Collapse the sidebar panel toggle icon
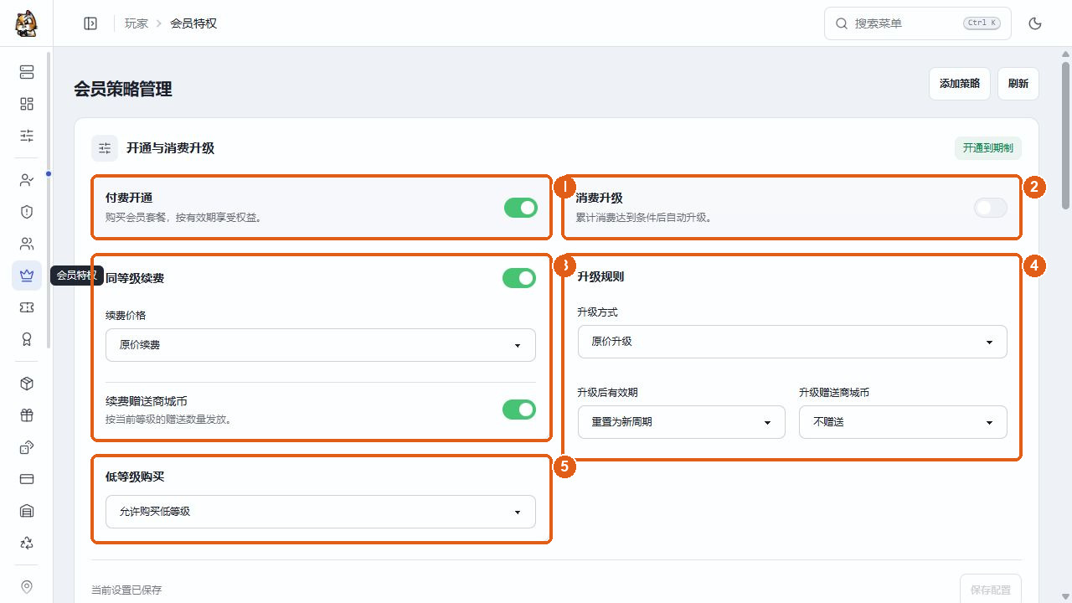Screen dimensions: 1072x603 [x=90, y=23]
